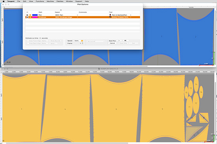Open the Machine menu
Screen dimensions: 217x144
[50, 1]
